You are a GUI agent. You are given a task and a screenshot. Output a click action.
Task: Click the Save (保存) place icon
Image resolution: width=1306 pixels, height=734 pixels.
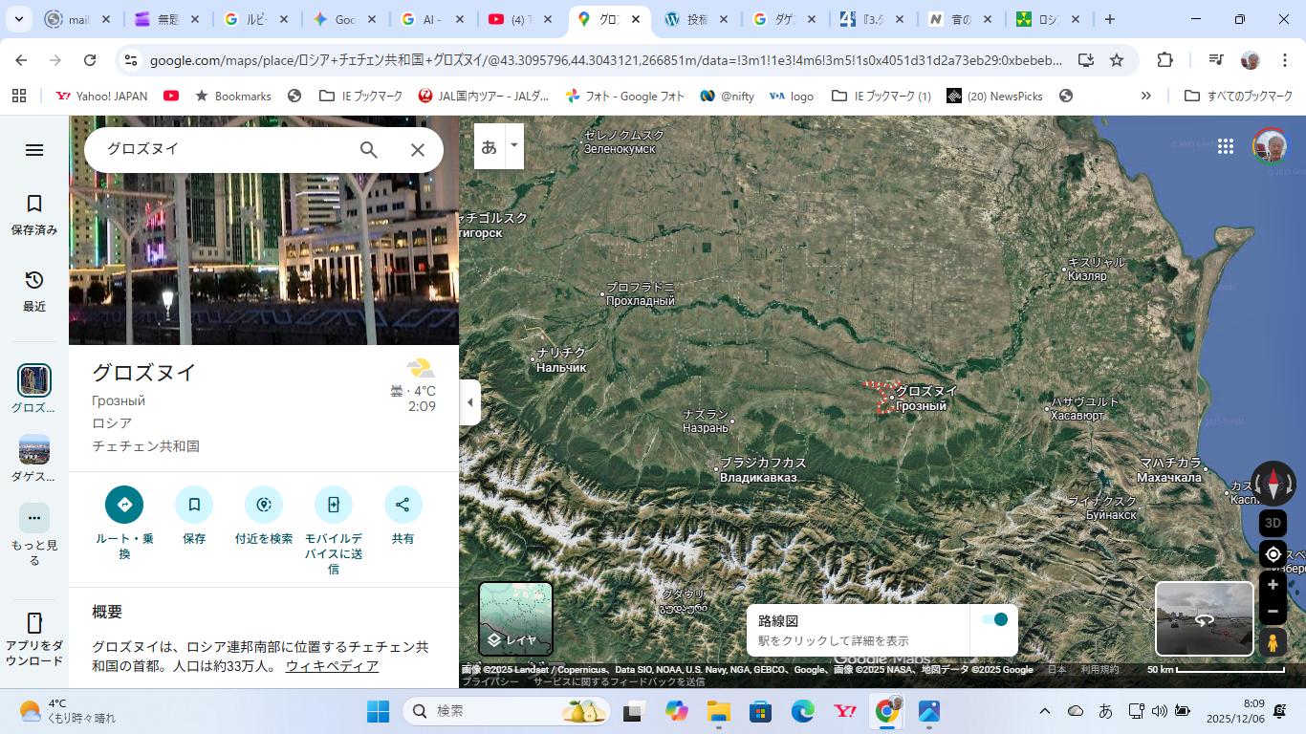194,505
